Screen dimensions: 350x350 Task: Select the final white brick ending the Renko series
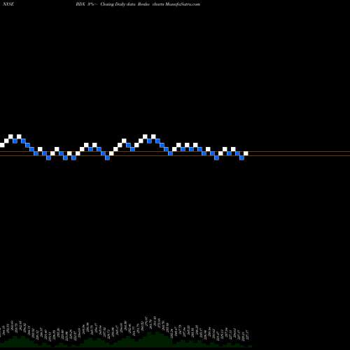pos(246,153)
